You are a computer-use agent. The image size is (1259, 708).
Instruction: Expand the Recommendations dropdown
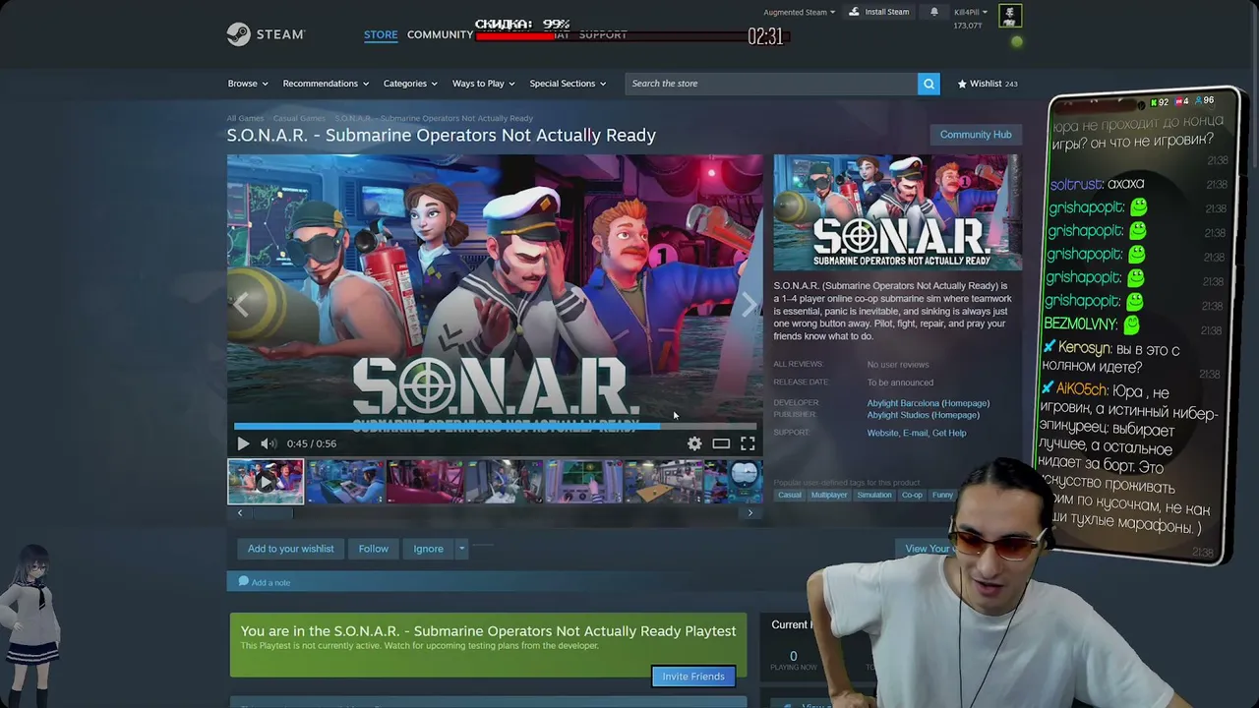326,84
